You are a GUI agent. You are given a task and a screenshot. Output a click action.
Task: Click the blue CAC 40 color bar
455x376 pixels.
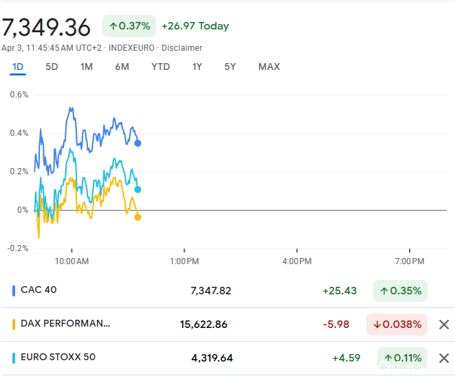click(14, 291)
